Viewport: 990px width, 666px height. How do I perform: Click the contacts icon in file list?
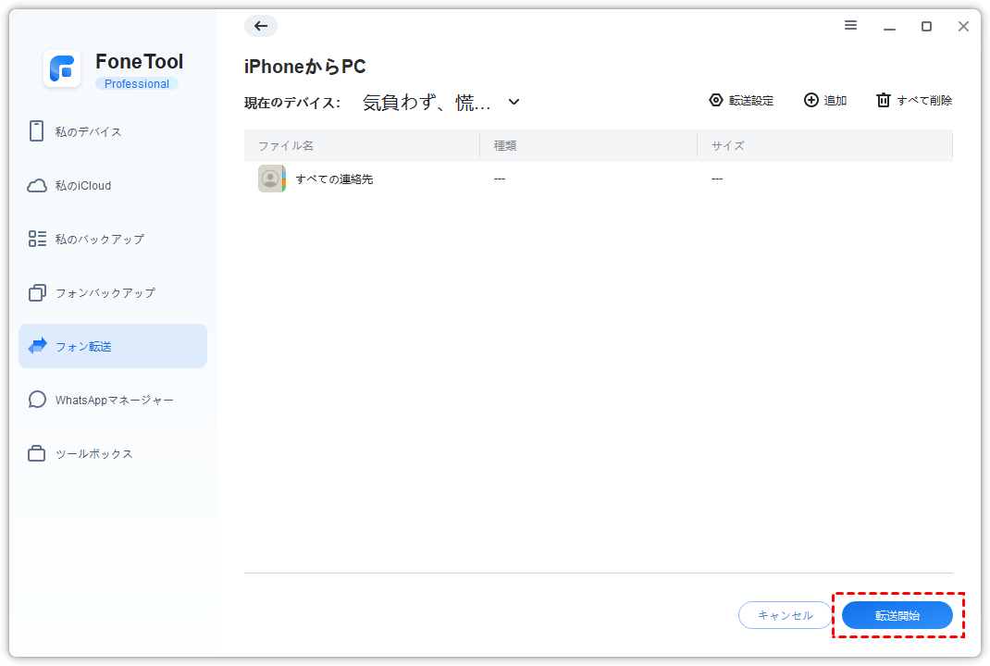[x=272, y=179]
